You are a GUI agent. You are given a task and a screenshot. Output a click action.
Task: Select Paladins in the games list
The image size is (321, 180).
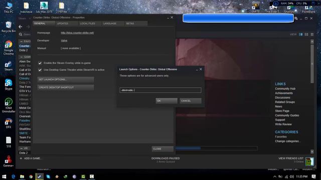point(25,120)
